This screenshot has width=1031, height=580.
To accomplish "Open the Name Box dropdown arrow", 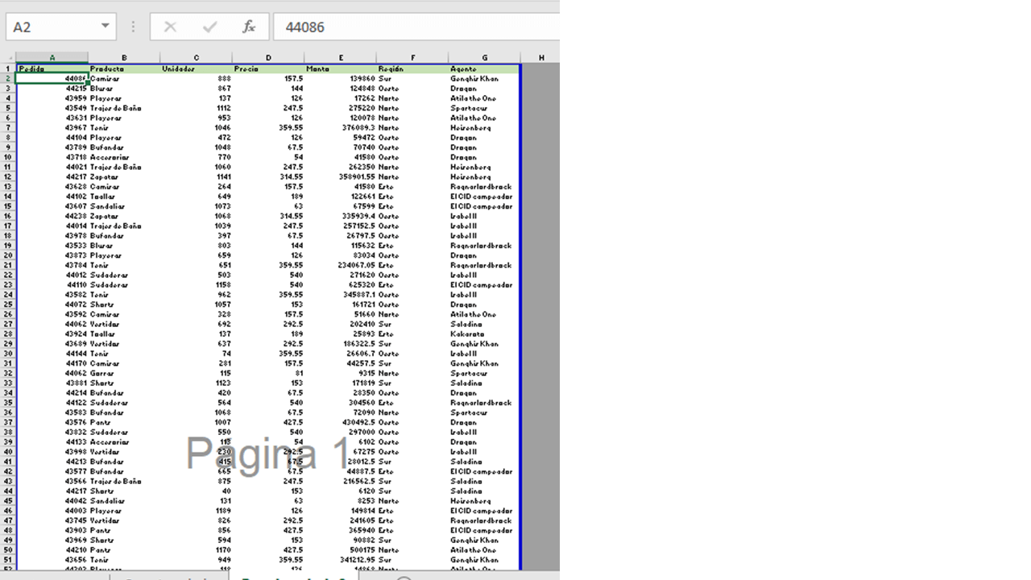I will click(105, 26).
